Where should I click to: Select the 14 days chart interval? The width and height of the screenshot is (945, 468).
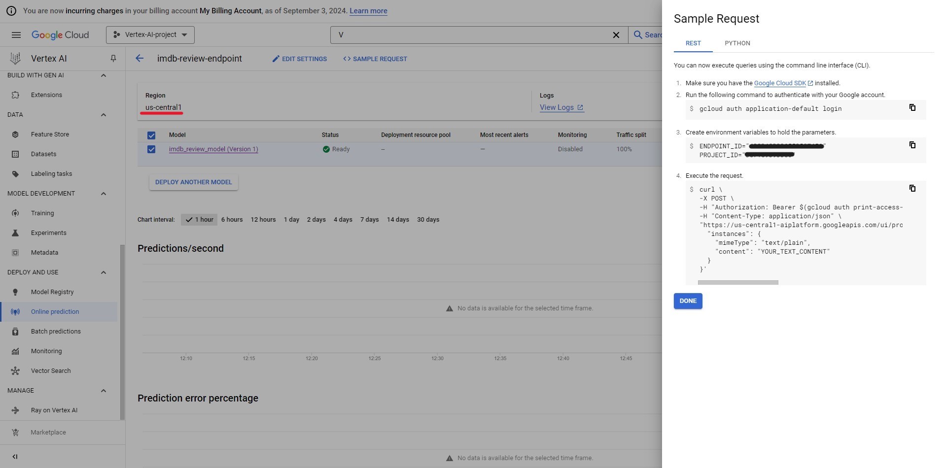398,220
